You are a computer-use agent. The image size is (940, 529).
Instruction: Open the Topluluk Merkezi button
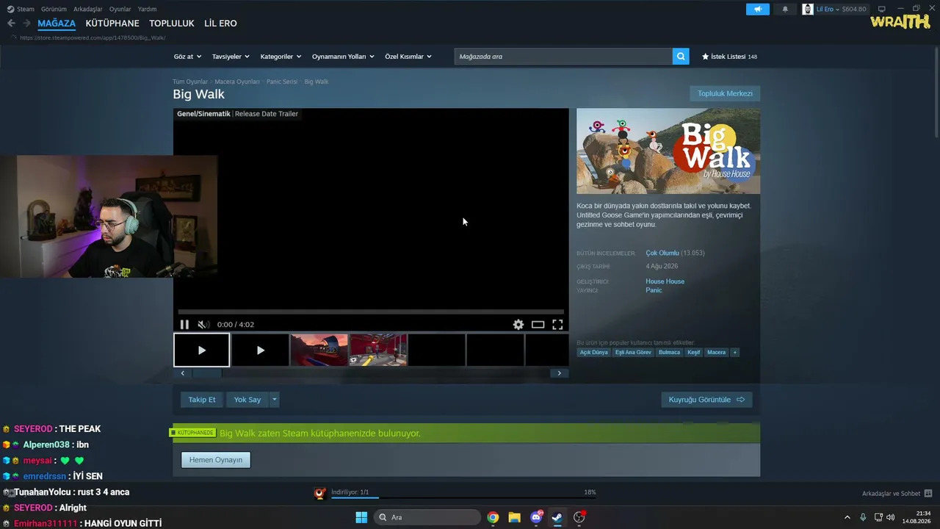coord(725,94)
